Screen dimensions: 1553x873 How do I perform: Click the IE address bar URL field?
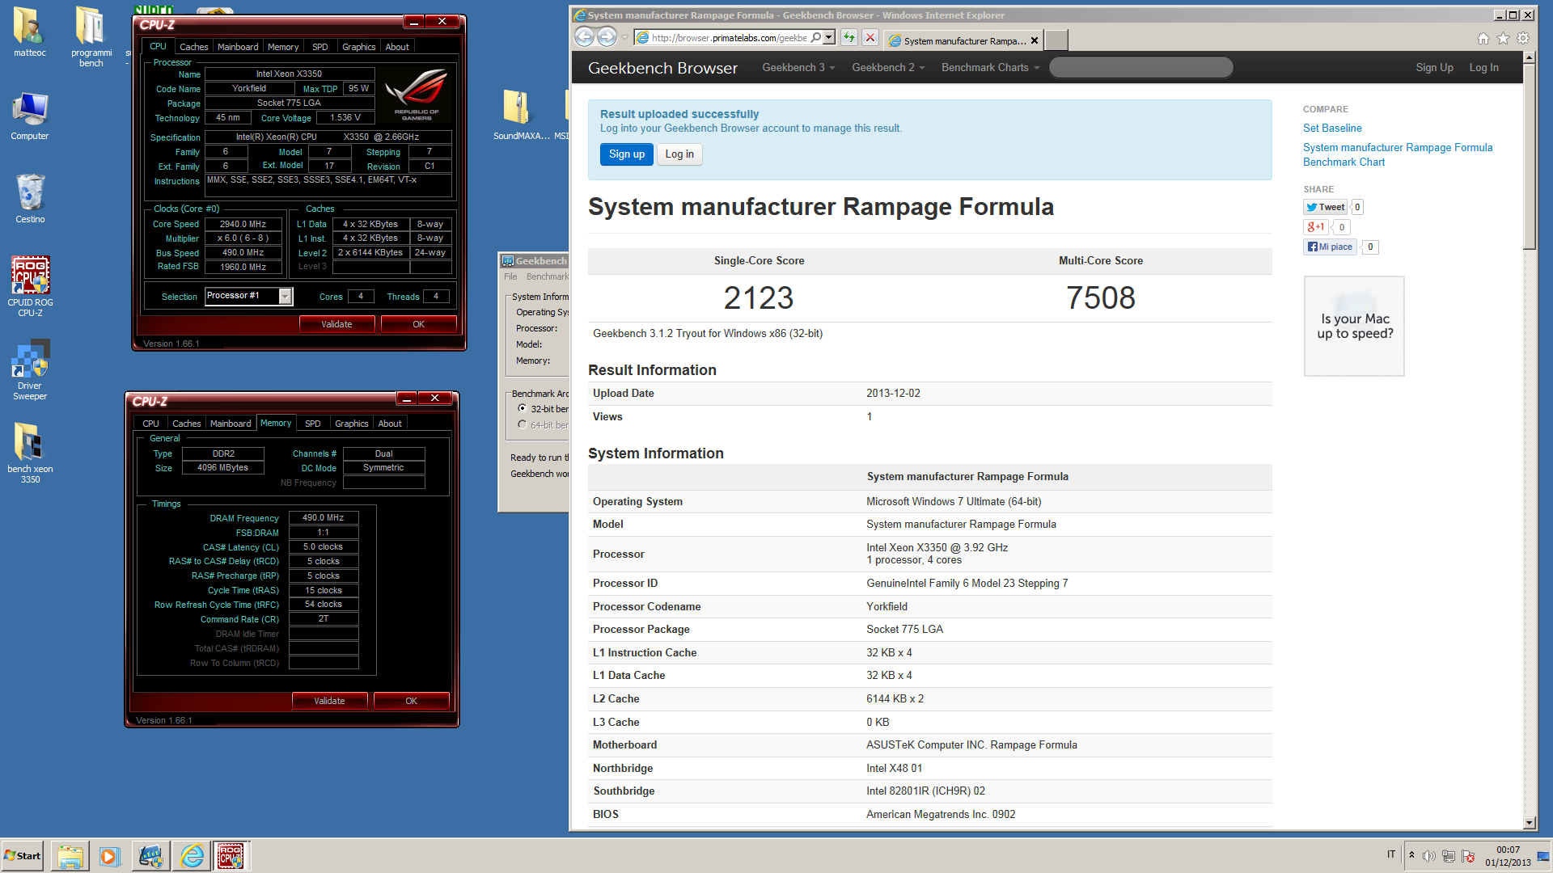click(728, 37)
